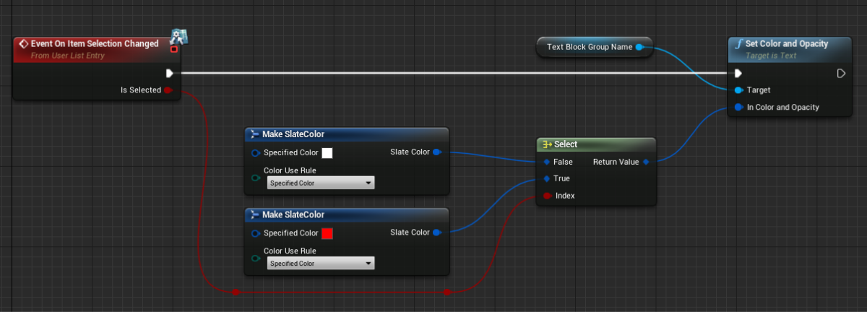The image size is (867, 312).
Task: Click the Event node's red delegate output pin
Action: tap(173, 49)
